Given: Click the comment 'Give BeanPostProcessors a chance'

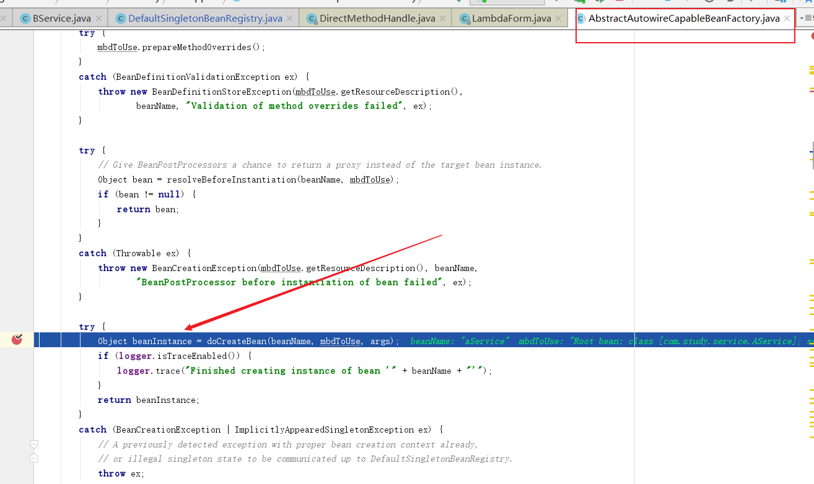Looking at the screenshot, I should [x=320, y=165].
